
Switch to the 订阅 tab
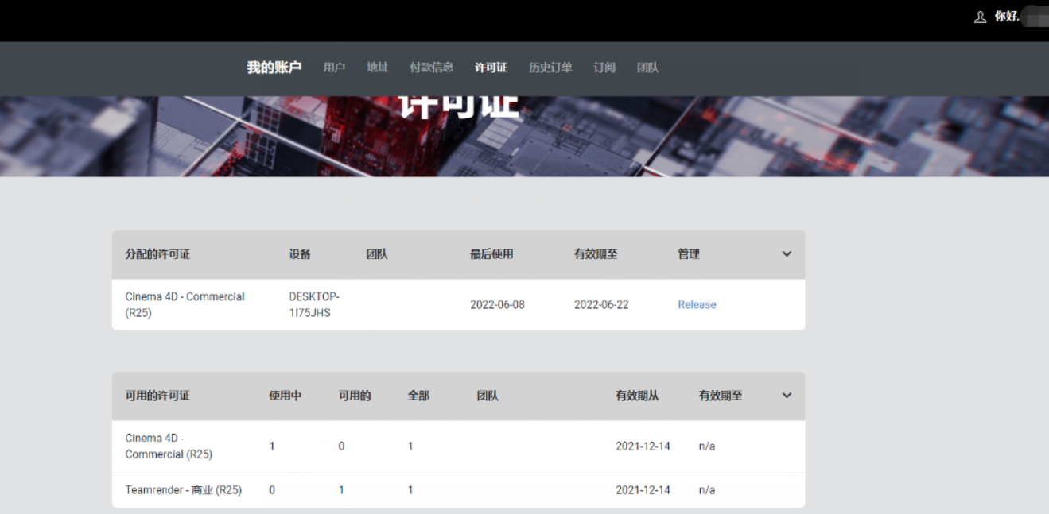point(604,68)
